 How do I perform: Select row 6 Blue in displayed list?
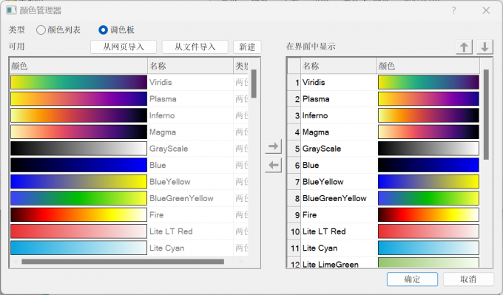pos(383,165)
